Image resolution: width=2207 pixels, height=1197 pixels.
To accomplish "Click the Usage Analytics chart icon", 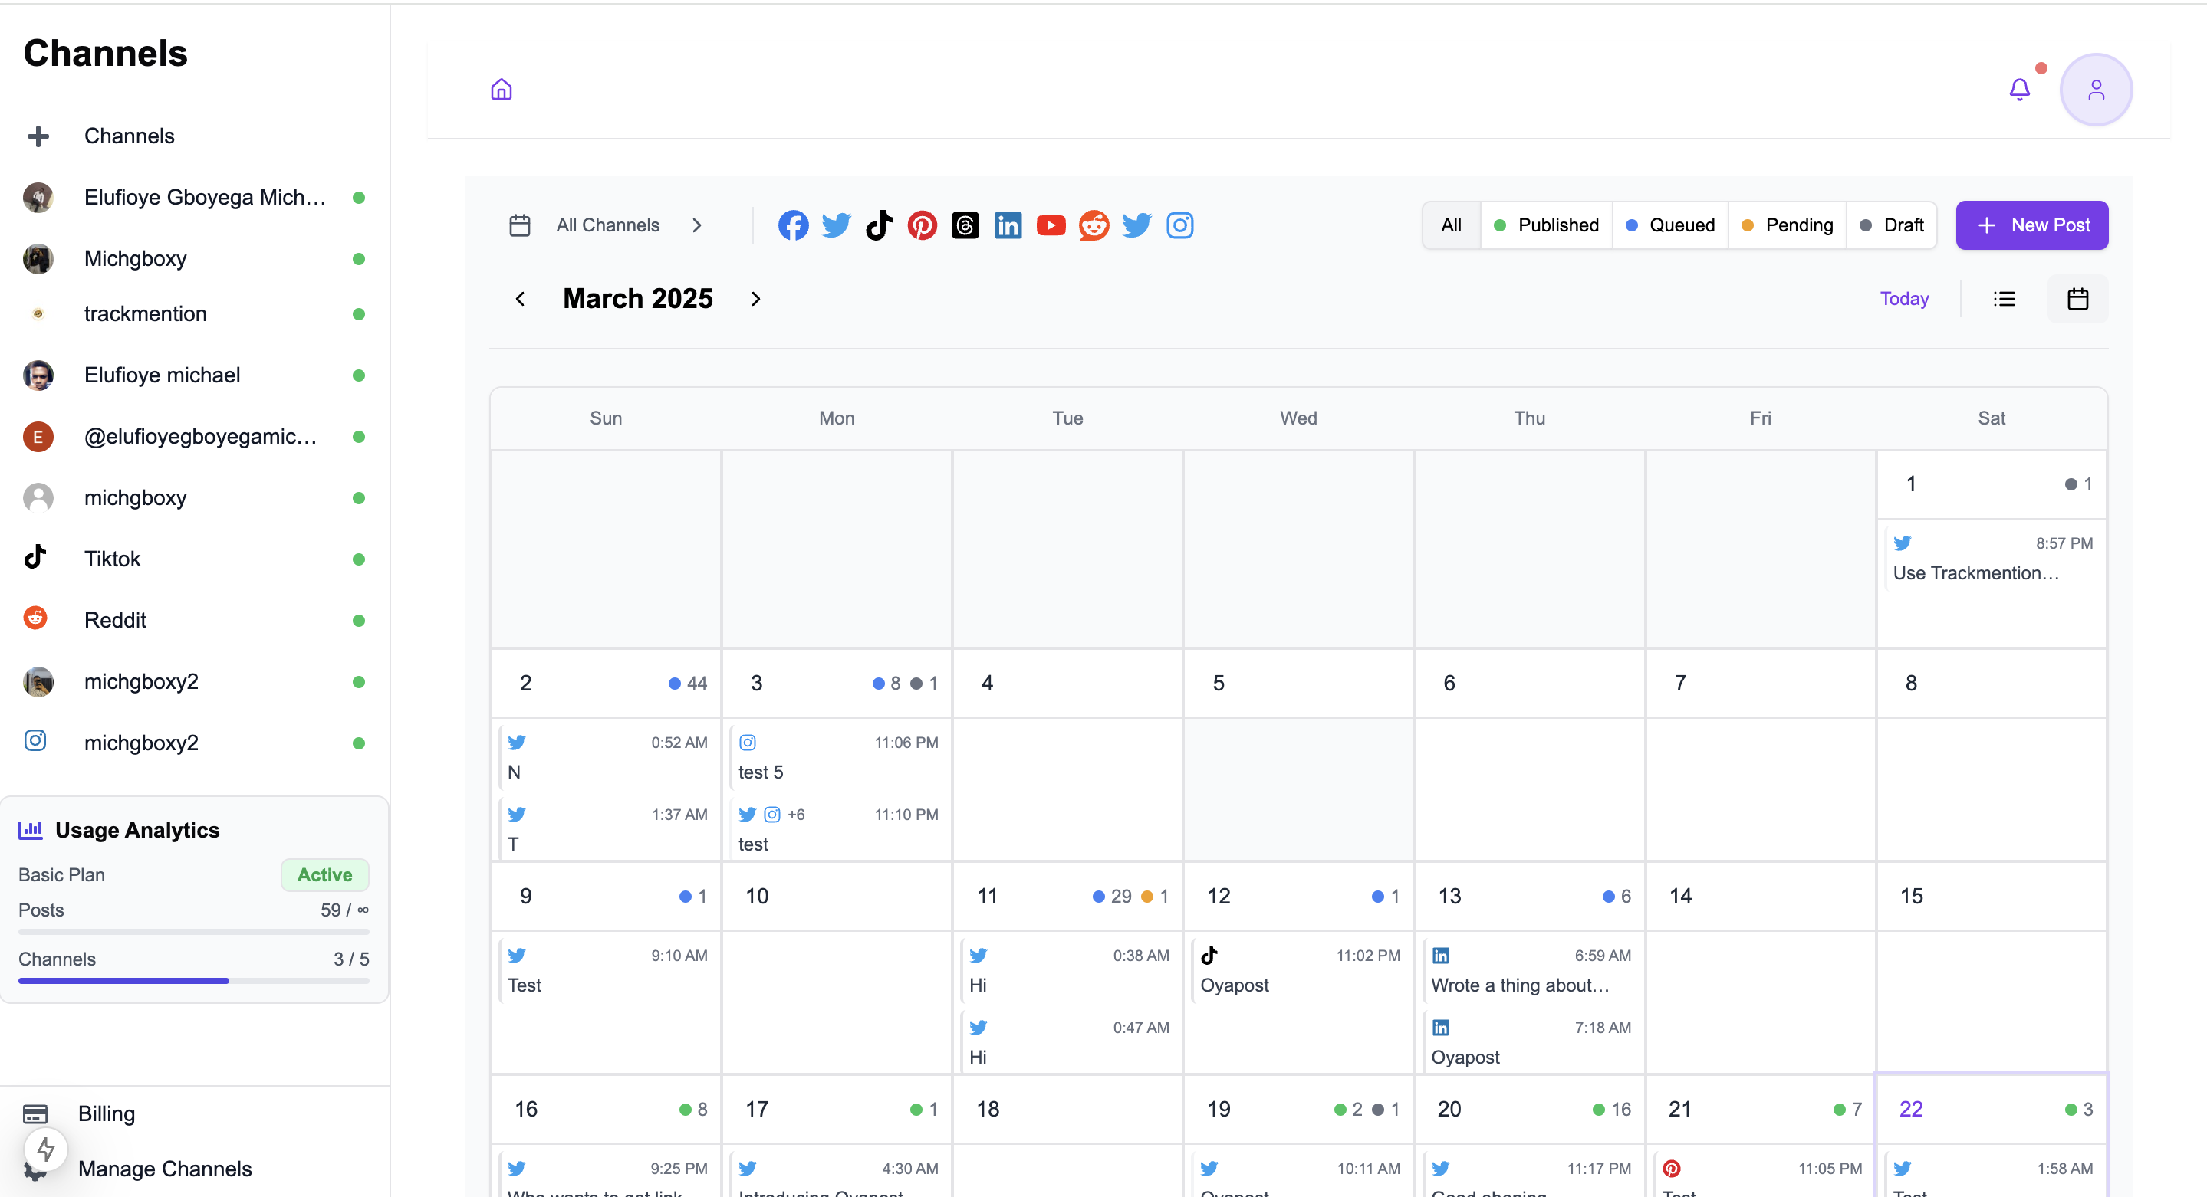I will (x=31, y=830).
